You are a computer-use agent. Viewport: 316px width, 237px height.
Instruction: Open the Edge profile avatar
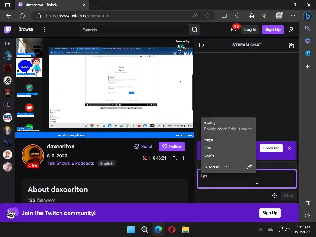279,16
